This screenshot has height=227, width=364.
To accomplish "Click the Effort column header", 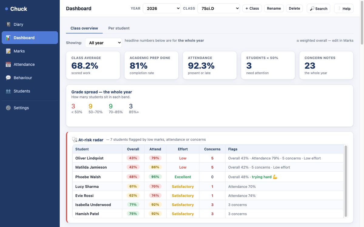I will tap(183, 149).
